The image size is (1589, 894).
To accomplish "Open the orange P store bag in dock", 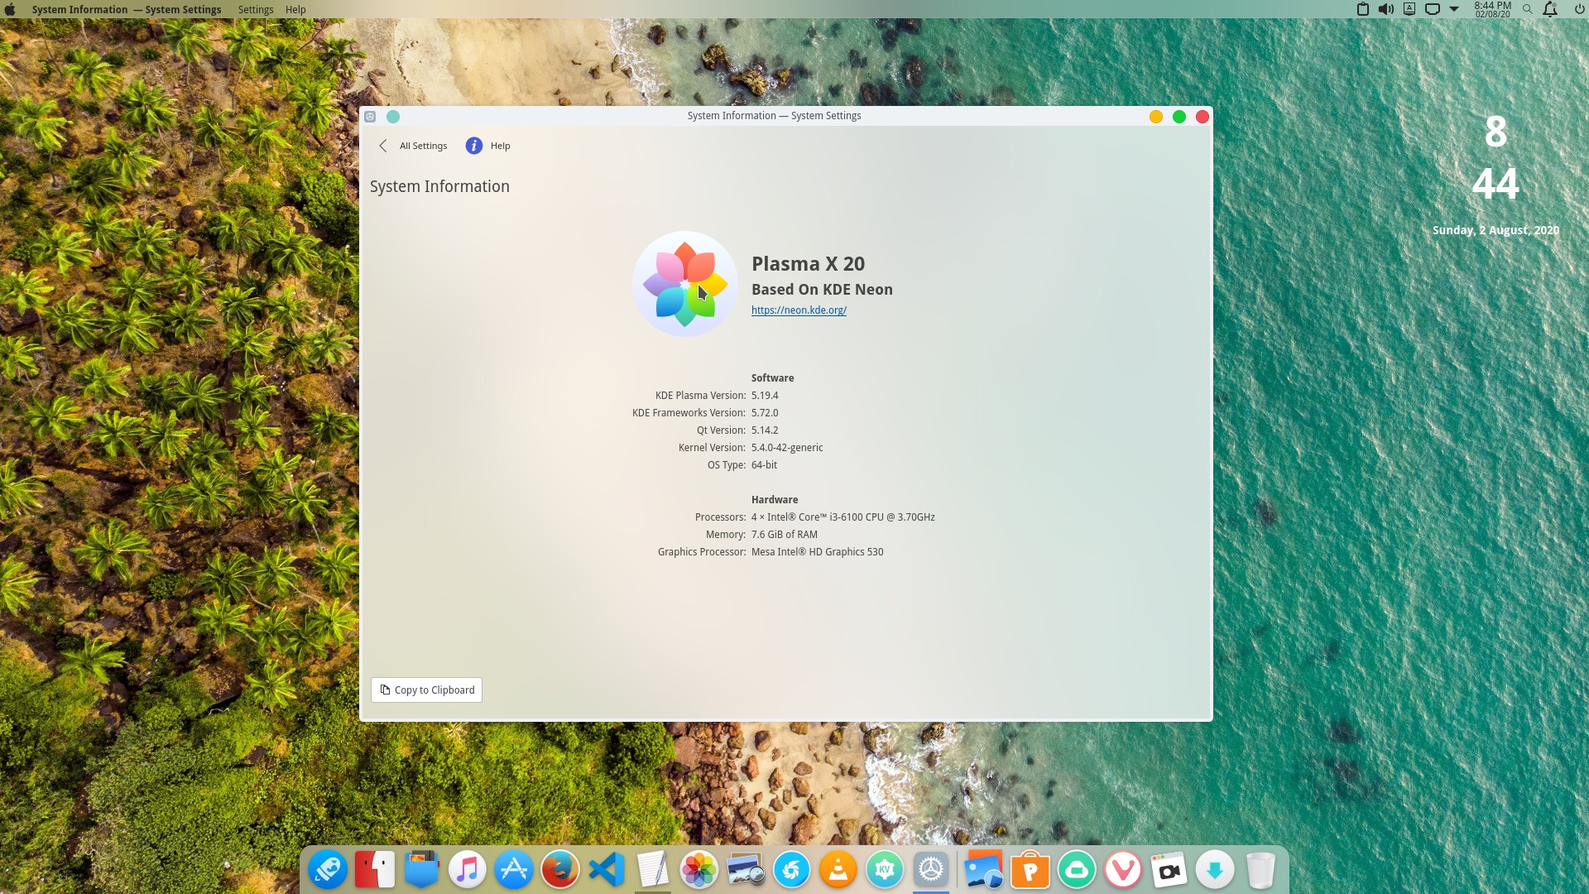I will coord(1030,870).
